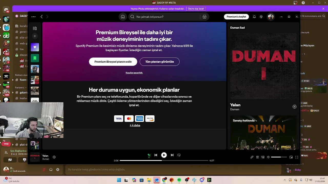
Task: Open "Sanatçı hakkında" artist card
Action: coord(263,132)
